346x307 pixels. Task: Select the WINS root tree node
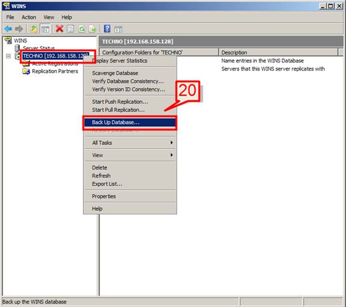(x=20, y=41)
